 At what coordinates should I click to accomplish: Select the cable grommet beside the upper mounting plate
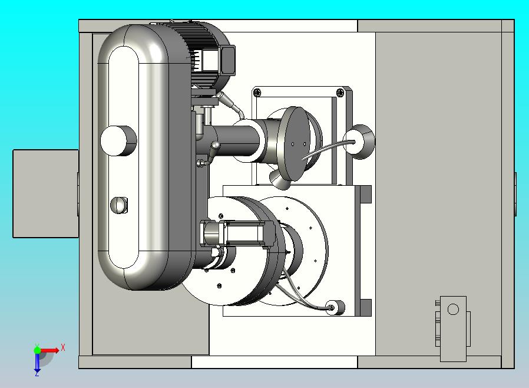click(x=358, y=142)
